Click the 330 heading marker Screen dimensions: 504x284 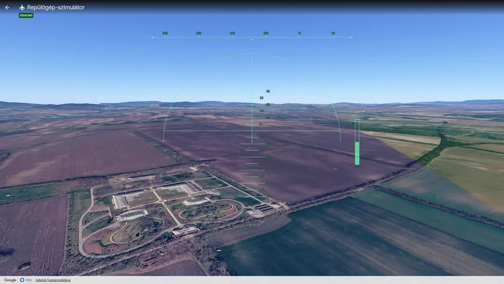coord(199,33)
